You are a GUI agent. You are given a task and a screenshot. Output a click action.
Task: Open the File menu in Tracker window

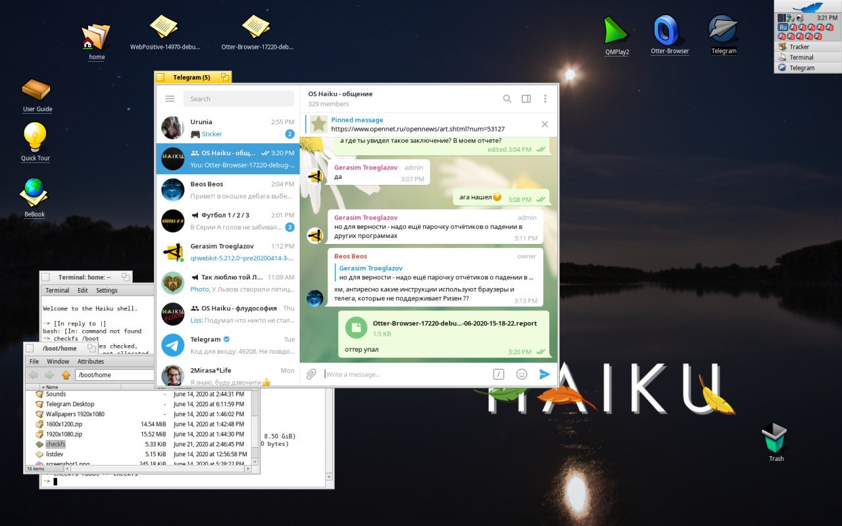tap(34, 361)
